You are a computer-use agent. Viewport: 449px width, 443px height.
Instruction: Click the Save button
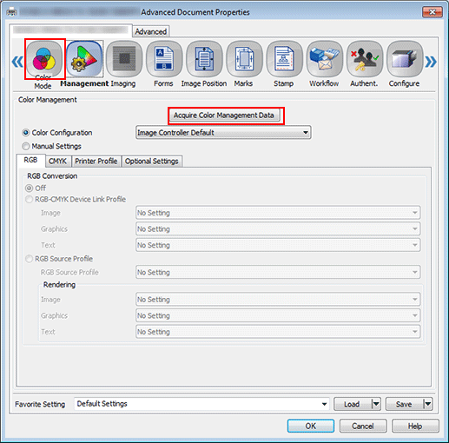coord(404,404)
